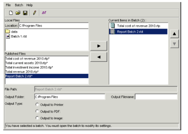Click the Open folder toolbar icon
The image size is (188, 134).
18,13
